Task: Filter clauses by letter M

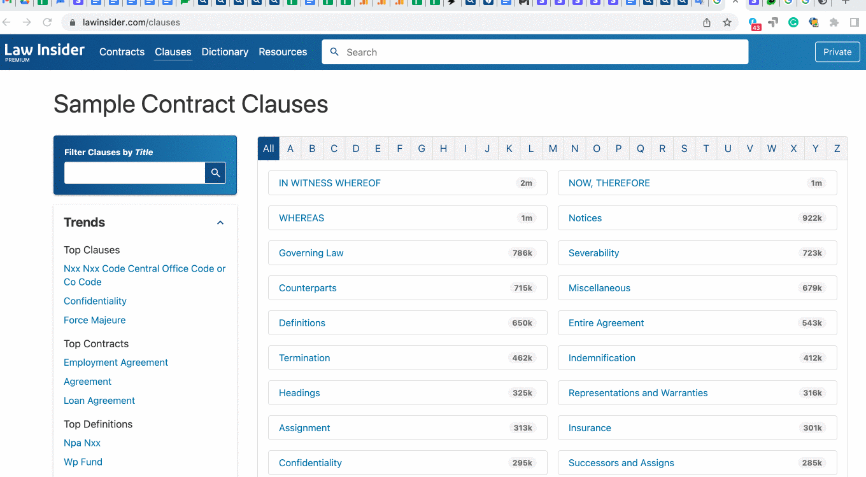Action: pyautogui.click(x=553, y=149)
